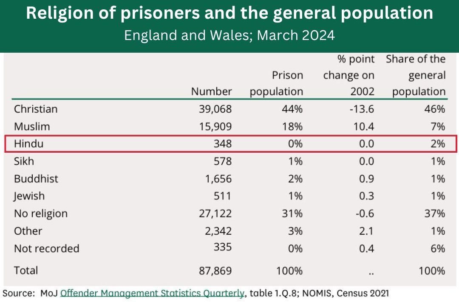Click the England and Wales subtitle
The height and width of the screenshot is (302, 459).
click(x=229, y=35)
